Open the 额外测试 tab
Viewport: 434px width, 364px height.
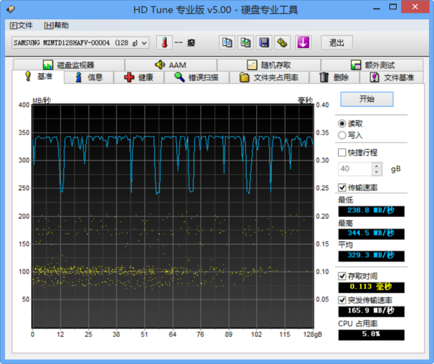(x=372, y=65)
